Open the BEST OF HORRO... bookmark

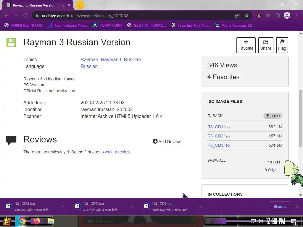coord(146,25)
